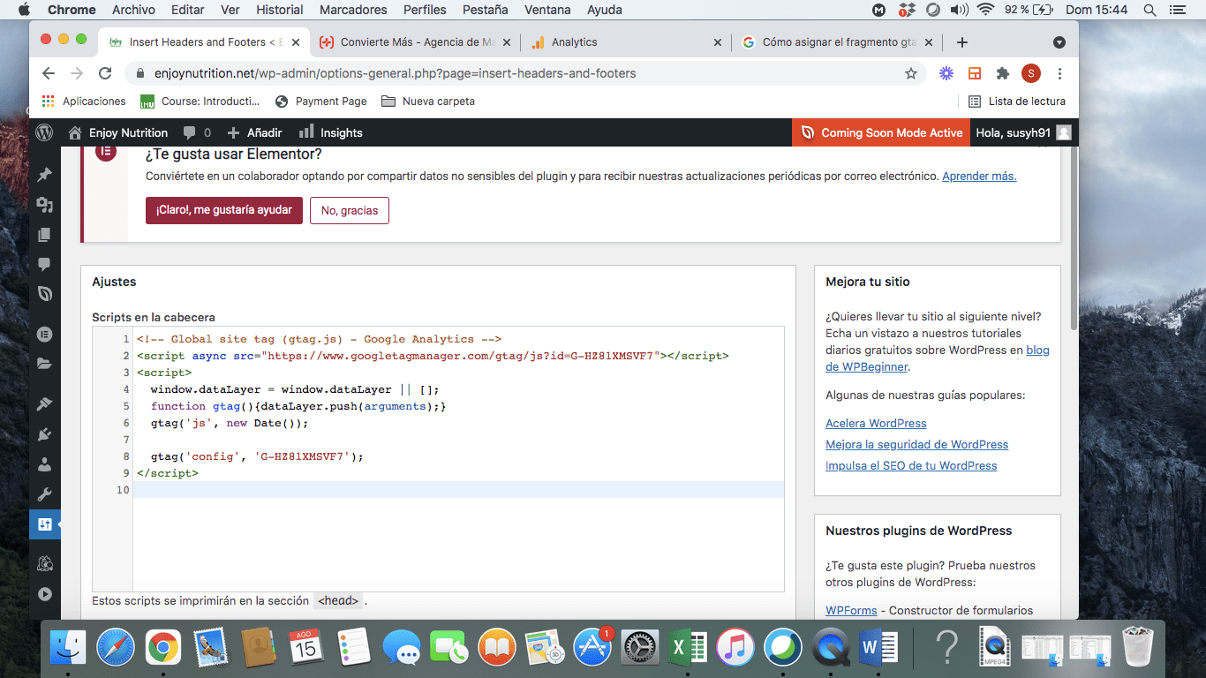Click ¡Claro!, me gustaría ayudar button

pyautogui.click(x=224, y=210)
